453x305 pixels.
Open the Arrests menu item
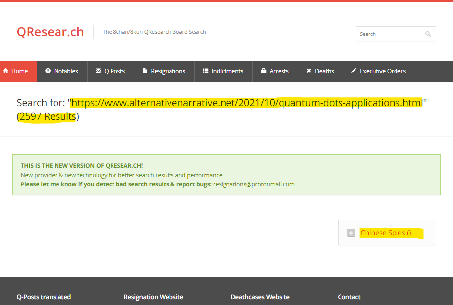275,71
